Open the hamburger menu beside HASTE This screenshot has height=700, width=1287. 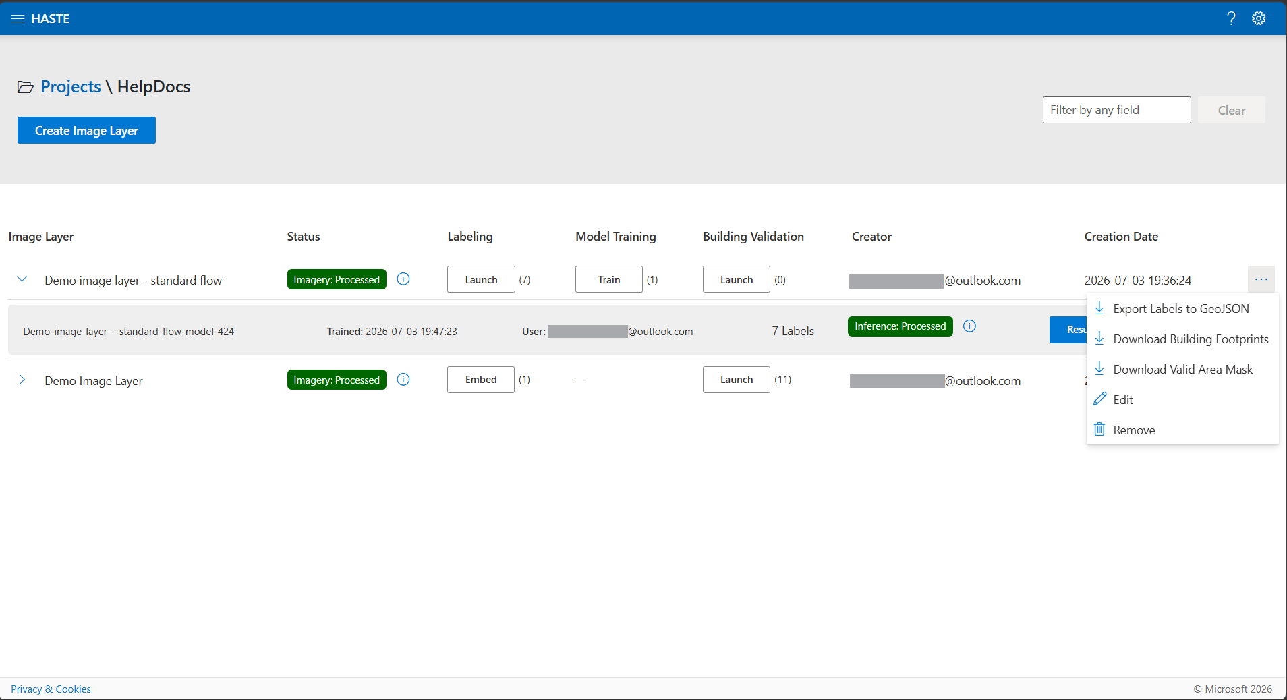coord(18,18)
